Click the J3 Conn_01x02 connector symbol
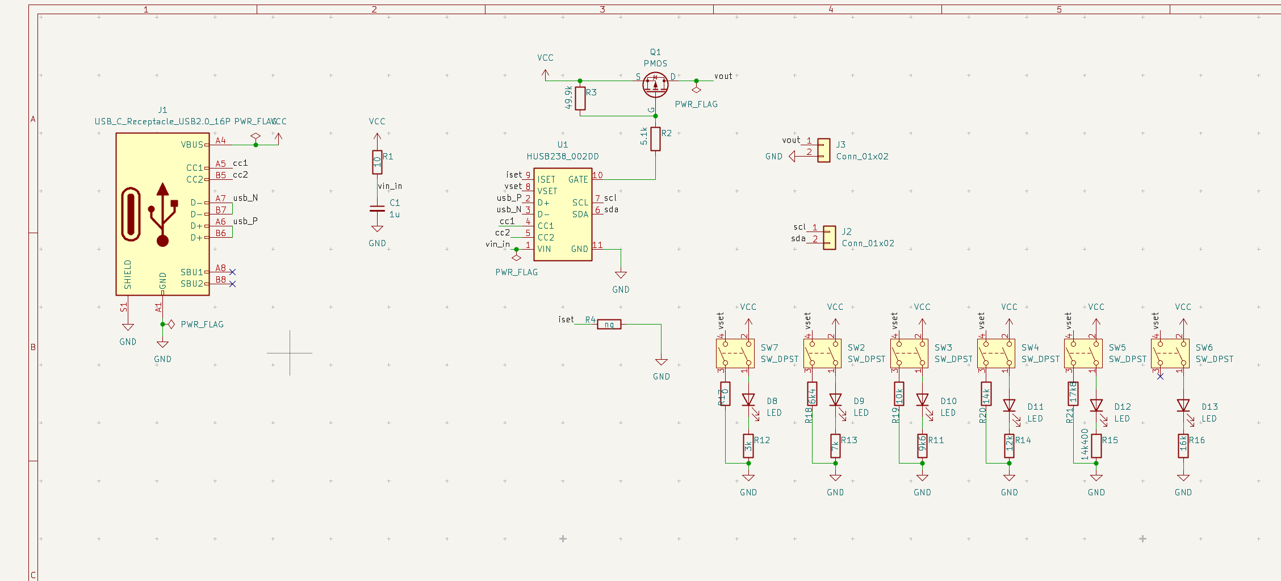 click(823, 150)
